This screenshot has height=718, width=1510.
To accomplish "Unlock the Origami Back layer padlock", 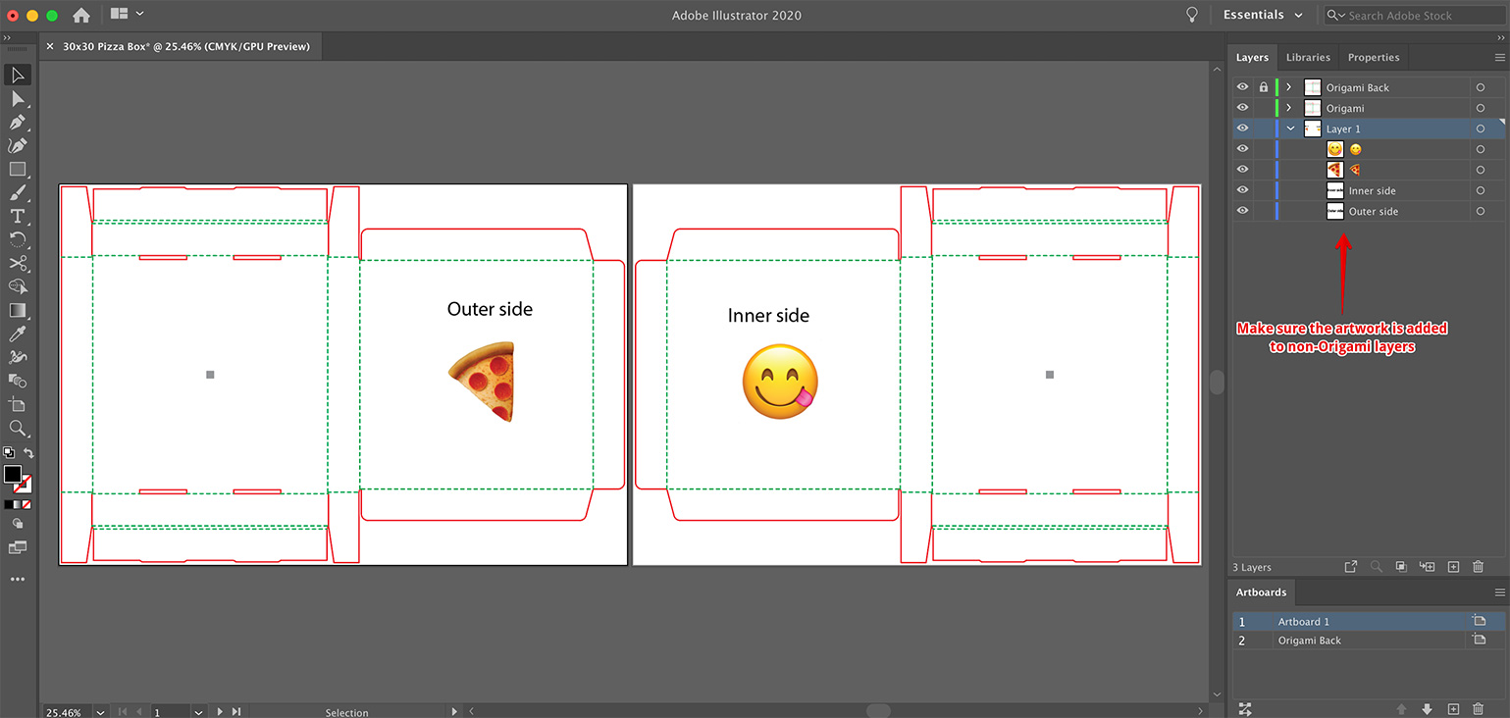I will [1263, 86].
